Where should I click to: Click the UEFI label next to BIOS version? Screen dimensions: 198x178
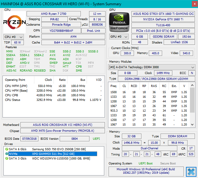pyautogui.click(x=96, y=139)
